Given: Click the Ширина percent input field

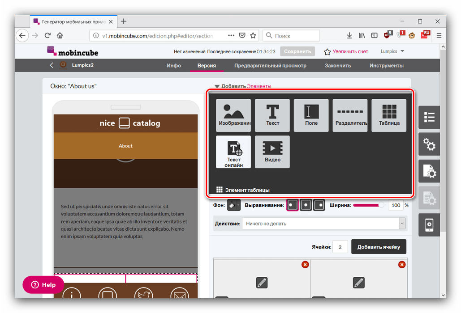Looking at the screenshot, I should 396,205.
